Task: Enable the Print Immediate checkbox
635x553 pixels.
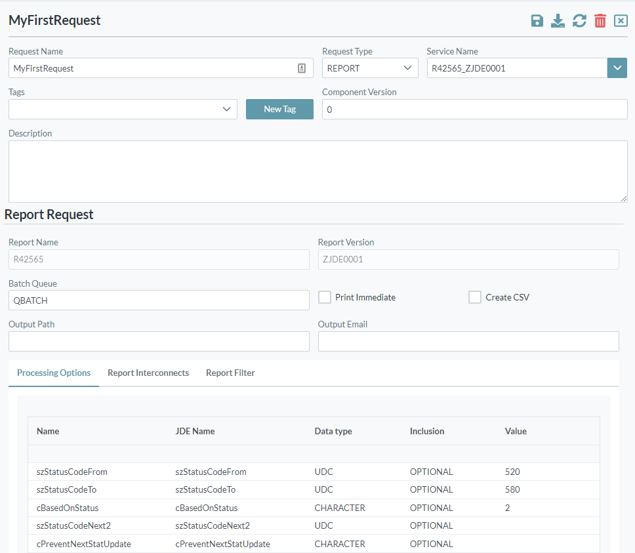Action: pyautogui.click(x=324, y=297)
